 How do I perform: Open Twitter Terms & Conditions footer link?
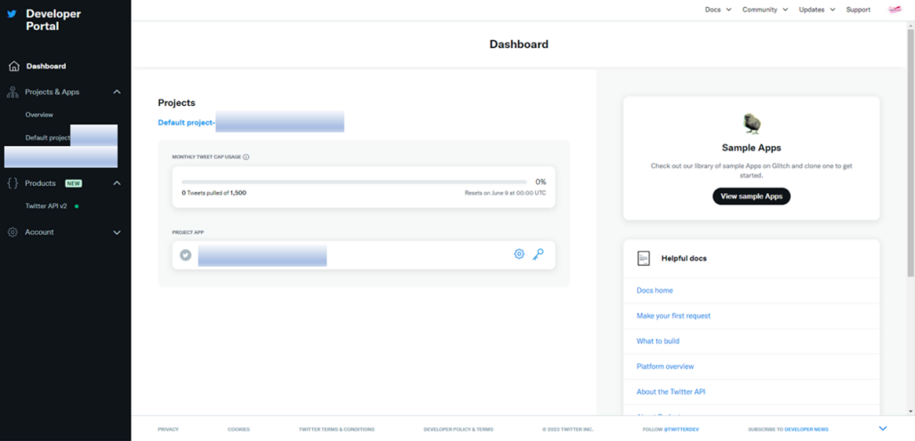point(337,429)
